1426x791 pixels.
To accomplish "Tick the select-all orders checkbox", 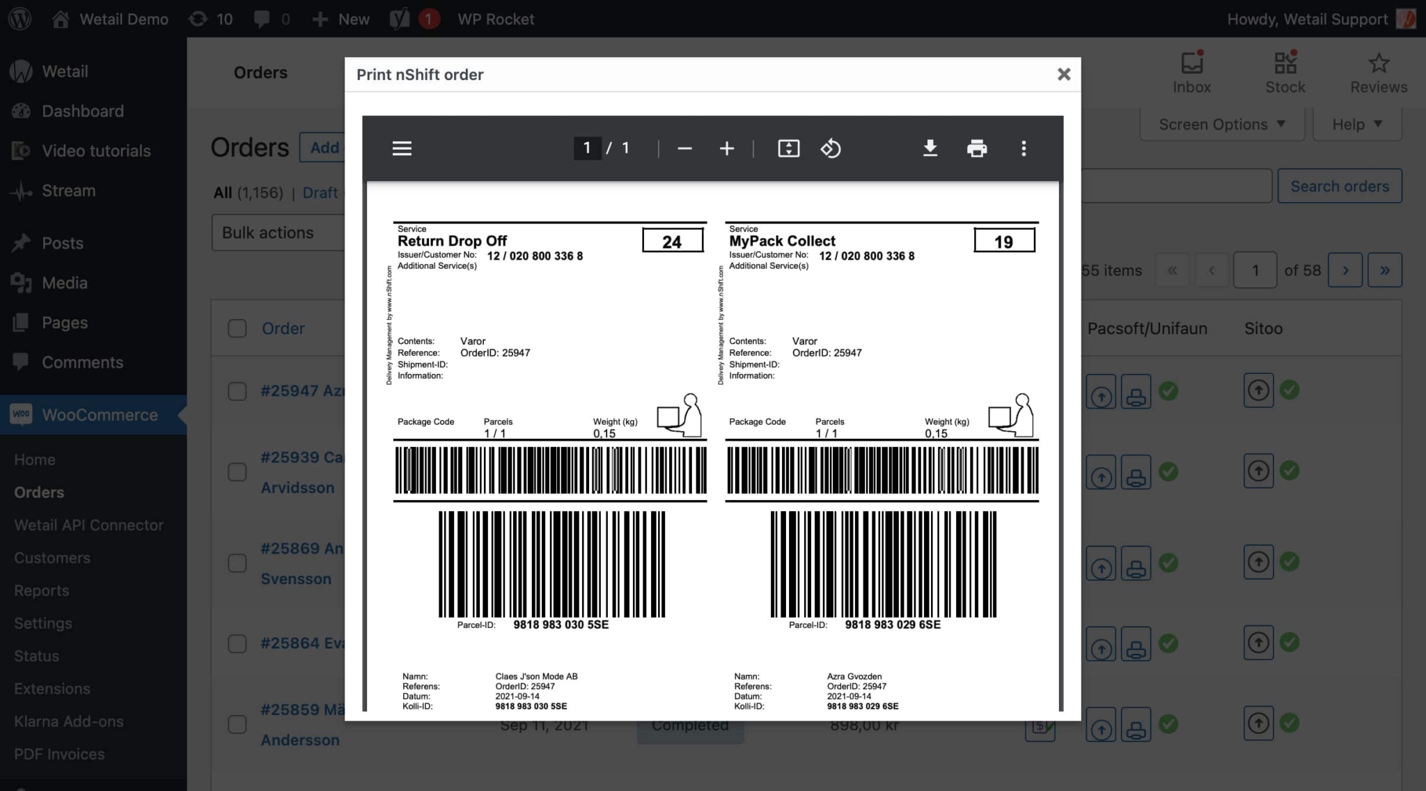I will pos(237,328).
